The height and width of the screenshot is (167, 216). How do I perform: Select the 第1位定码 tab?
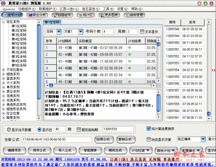(52, 22)
